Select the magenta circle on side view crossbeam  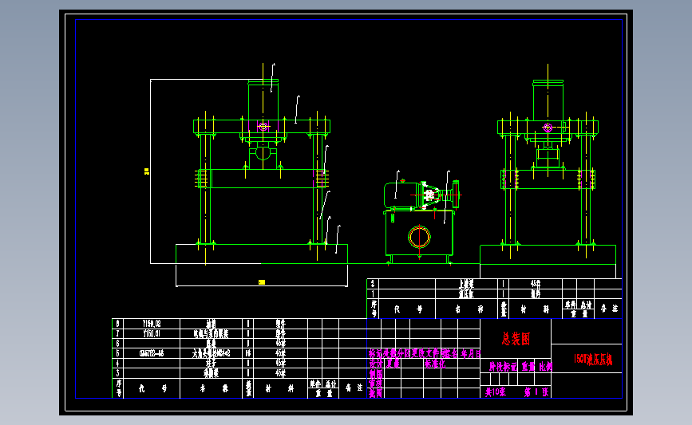548,128
